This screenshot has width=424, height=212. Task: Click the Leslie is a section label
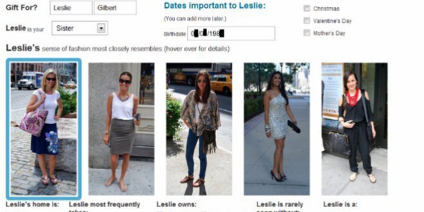[340, 204]
